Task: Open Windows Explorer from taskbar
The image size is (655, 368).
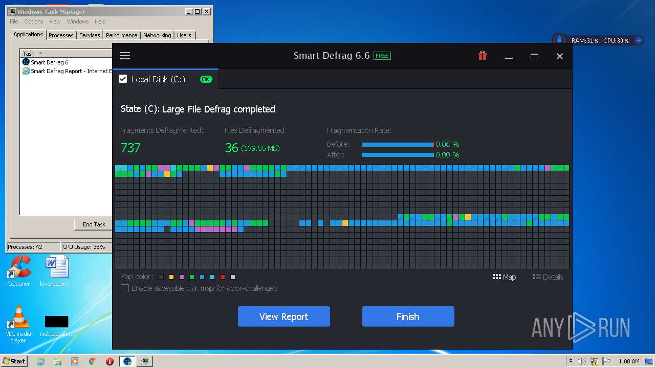Action: click(x=58, y=361)
